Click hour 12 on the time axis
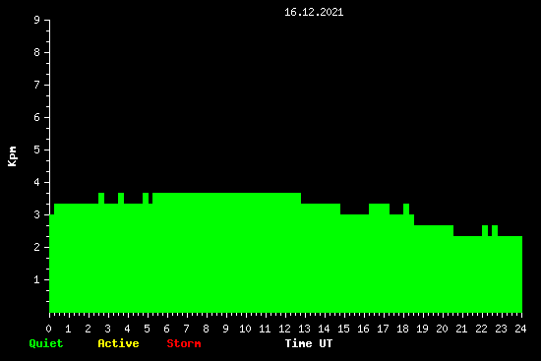This screenshot has height=361, width=541. click(x=284, y=329)
